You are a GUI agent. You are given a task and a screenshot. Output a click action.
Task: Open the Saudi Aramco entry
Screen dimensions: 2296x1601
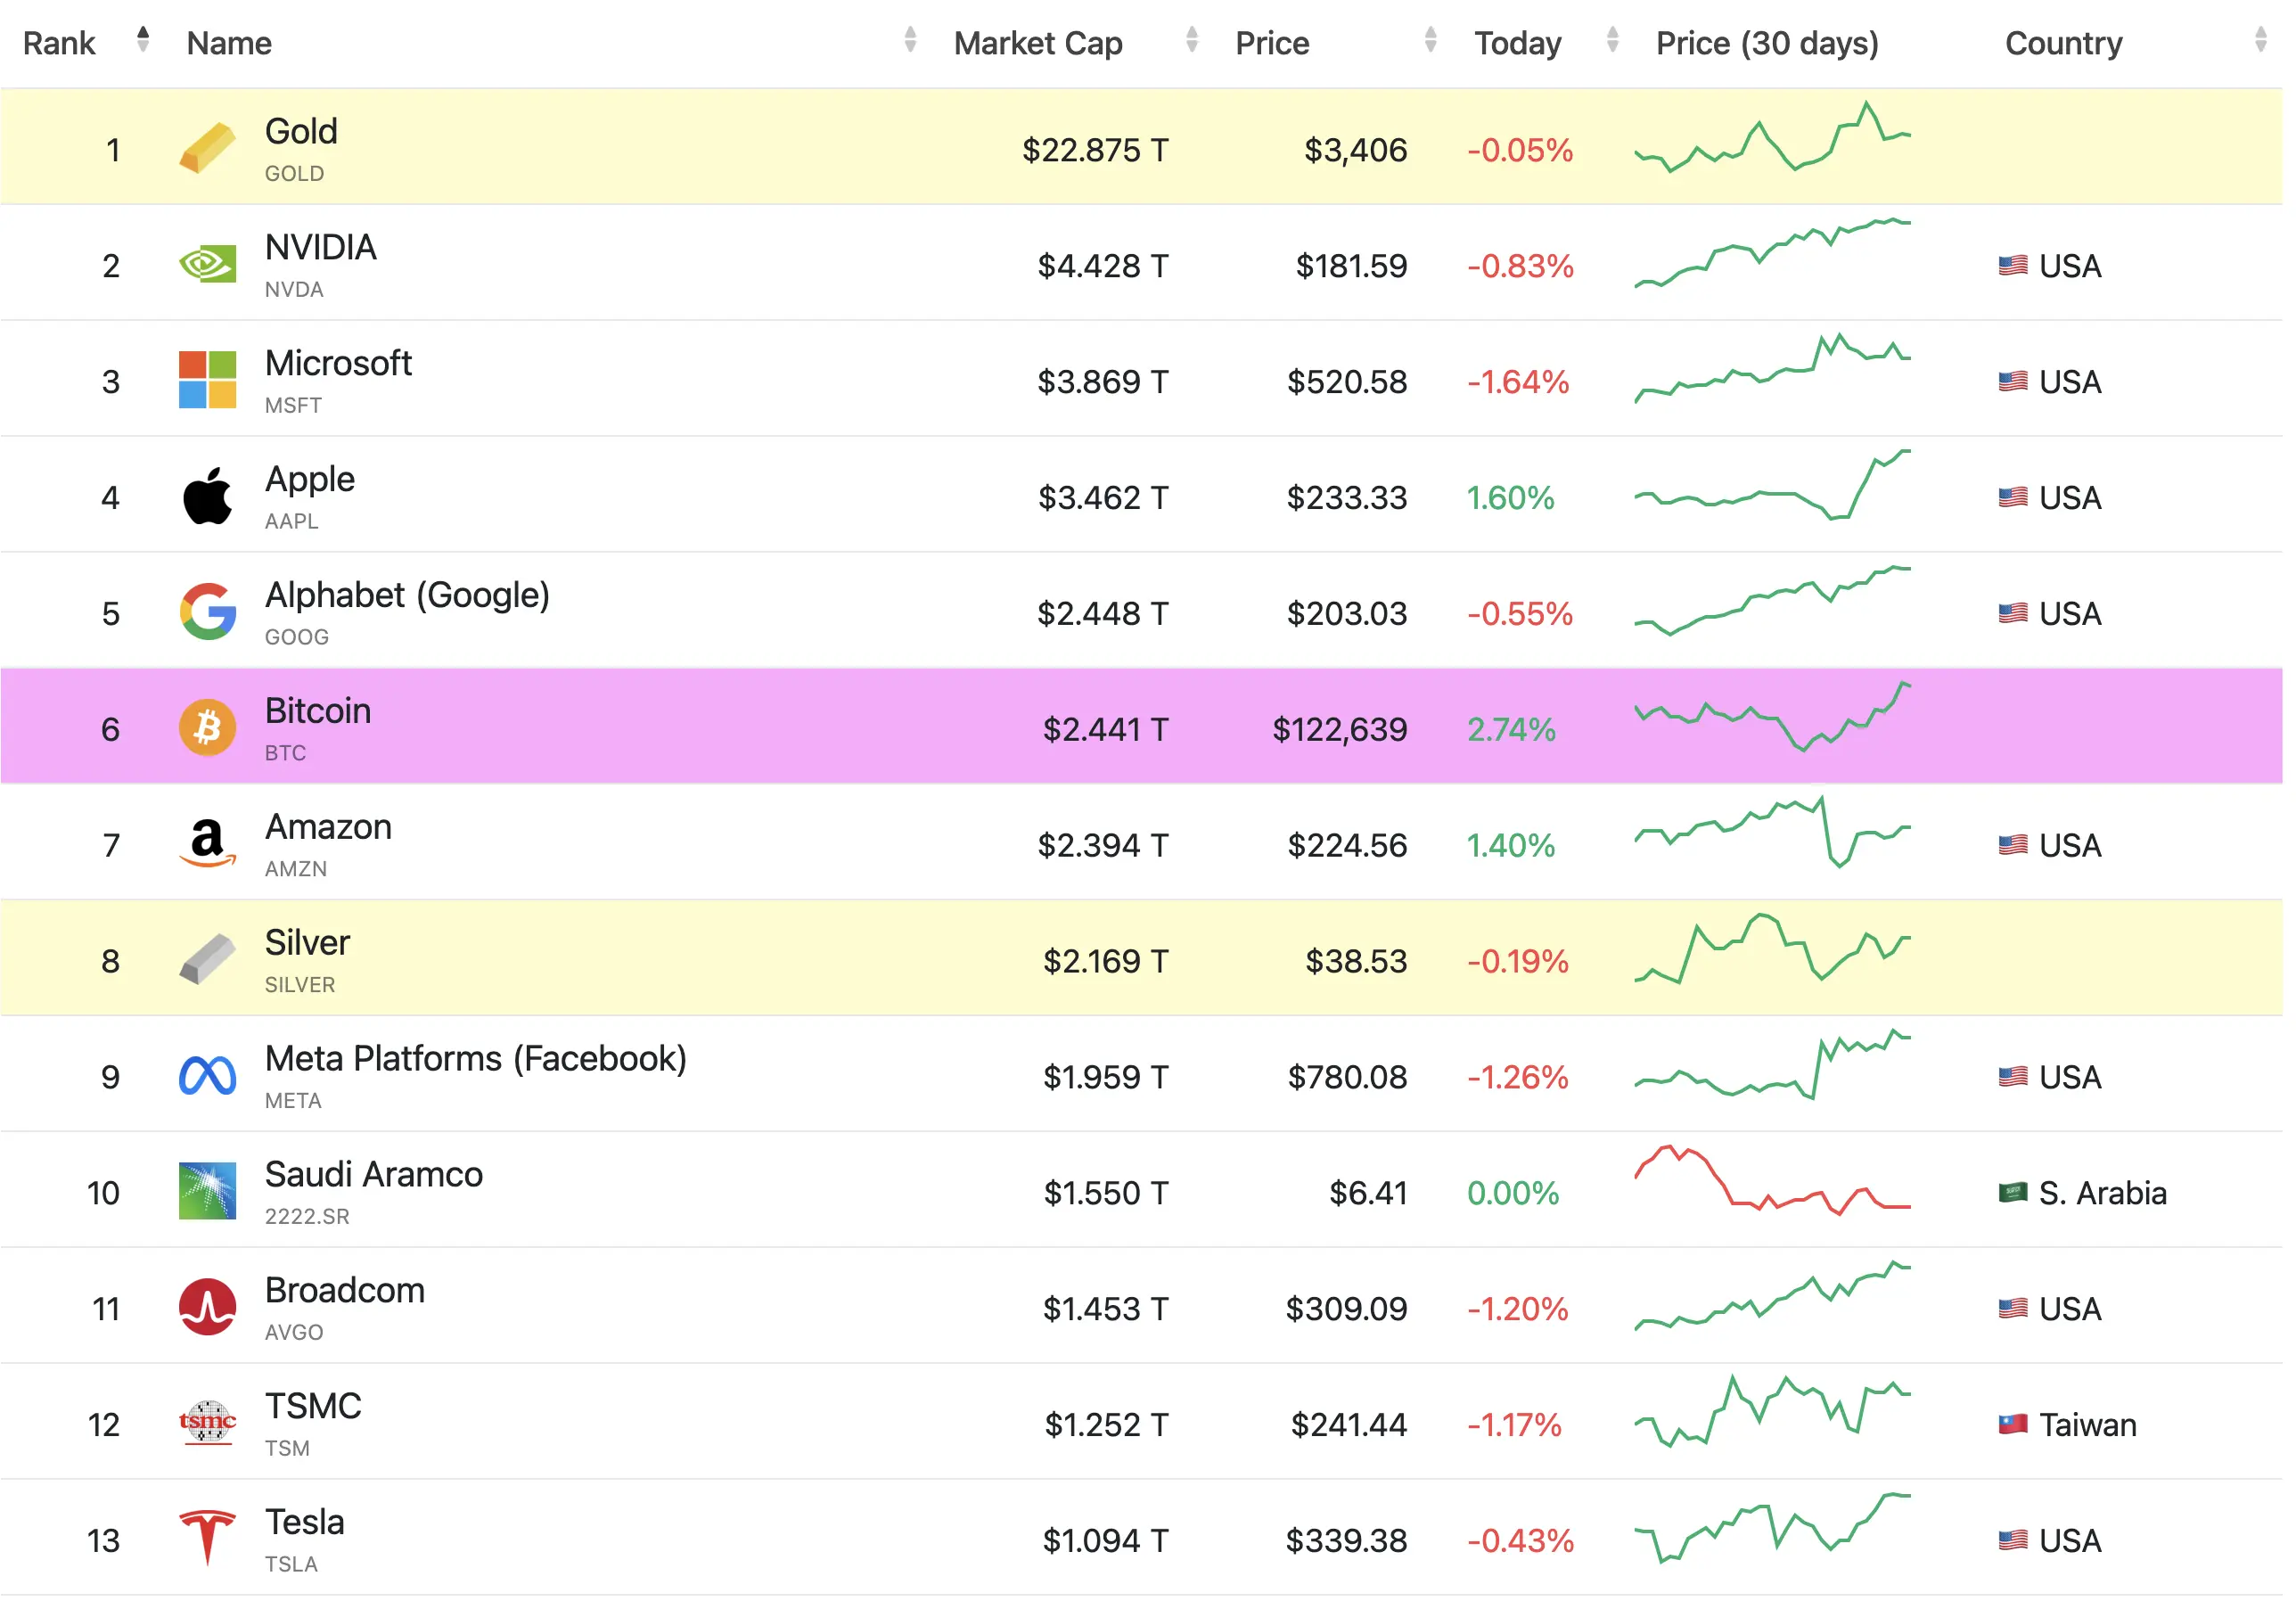373,1174
